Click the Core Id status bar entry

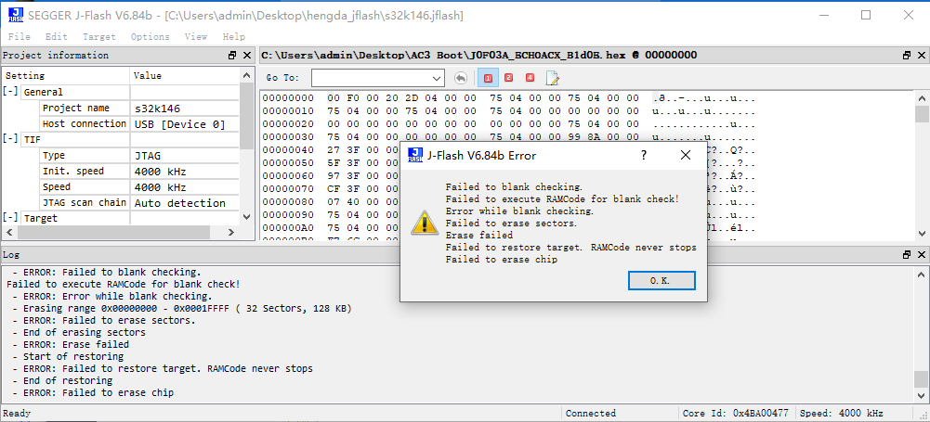pyautogui.click(x=738, y=413)
